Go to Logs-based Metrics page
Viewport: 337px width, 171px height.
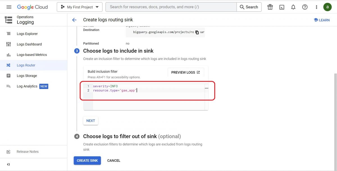click(32, 55)
